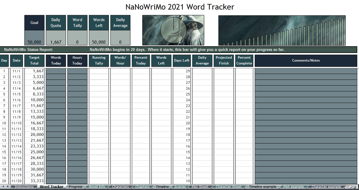Click the Percent Today column header
This screenshot has width=359, height=190.
[141, 61]
